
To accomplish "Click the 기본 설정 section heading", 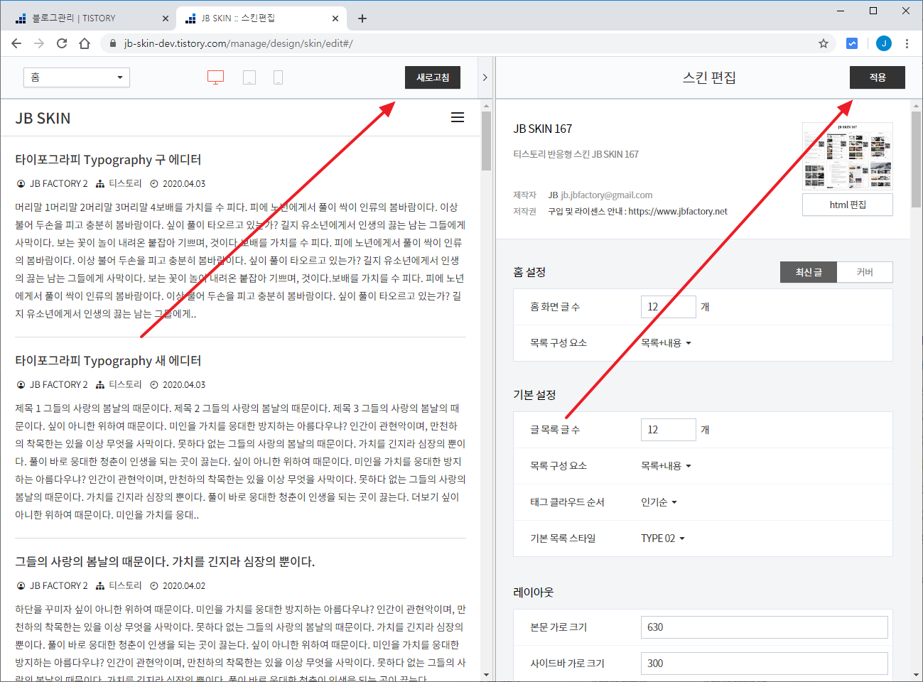I will [x=534, y=395].
